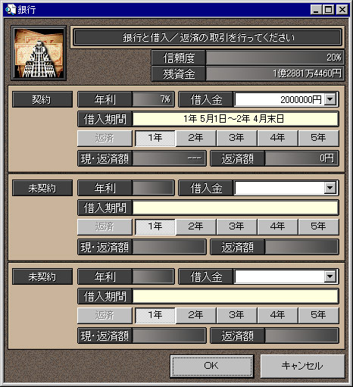Click the 銀行 title bar app icon
The width and height of the screenshot is (353, 387).
11,10
